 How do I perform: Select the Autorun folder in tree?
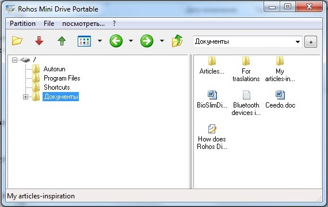[x=55, y=69]
